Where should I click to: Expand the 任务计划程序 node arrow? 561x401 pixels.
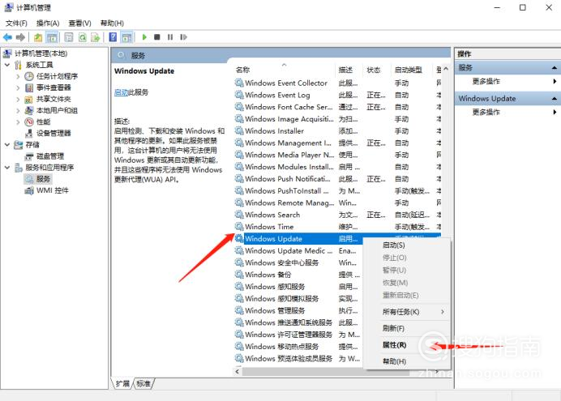(x=18, y=76)
